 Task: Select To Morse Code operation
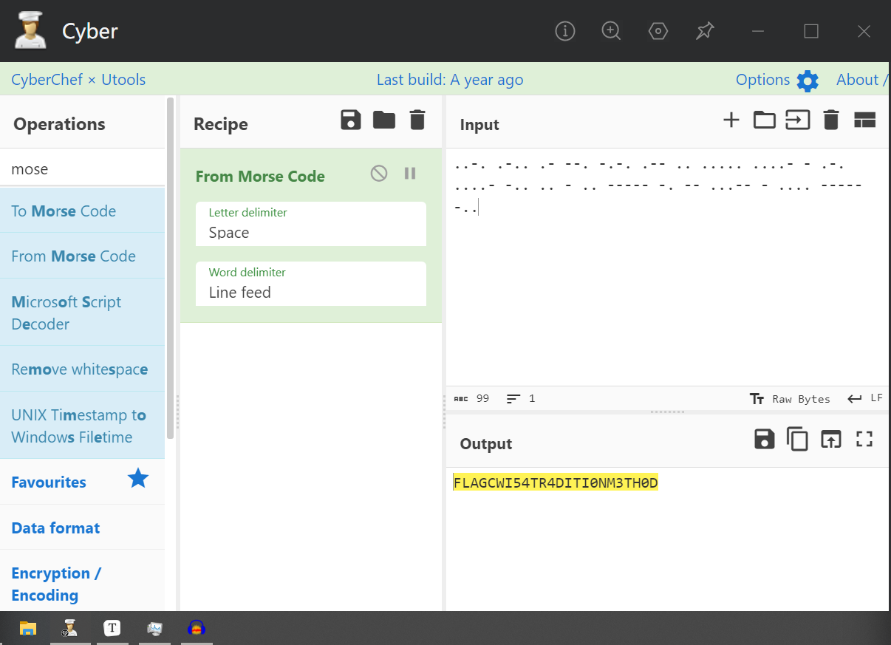[64, 211]
